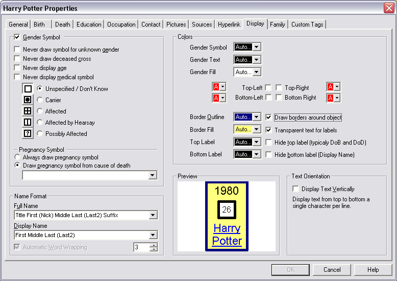The height and width of the screenshot is (281, 397).
Task: Click the word wrapping number field
Action: [141, 247]
